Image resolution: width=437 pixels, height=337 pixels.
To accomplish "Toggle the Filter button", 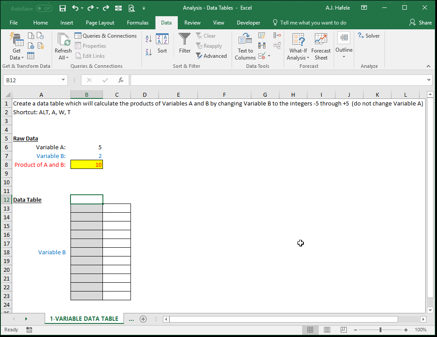I will 184,43.
